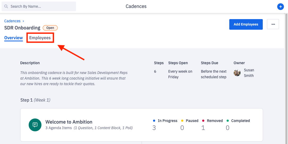
Task: Click the green Welcome to Ambition chat icon
Action: coord(35,125)
